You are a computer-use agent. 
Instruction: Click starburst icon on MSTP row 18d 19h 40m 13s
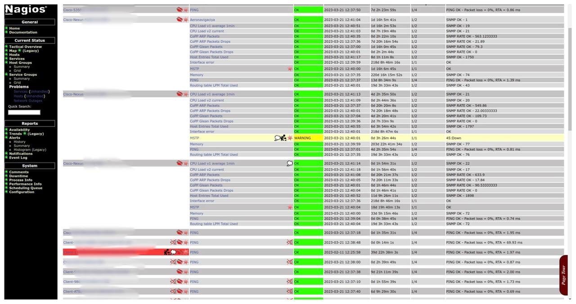290,207
